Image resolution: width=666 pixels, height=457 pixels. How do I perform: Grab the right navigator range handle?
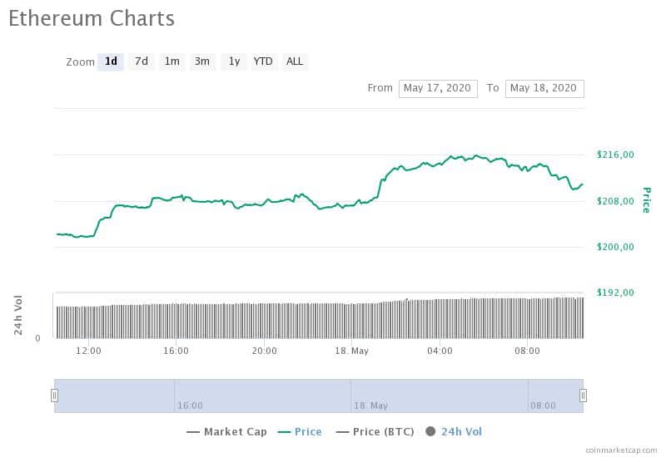(x=584, y=396)
